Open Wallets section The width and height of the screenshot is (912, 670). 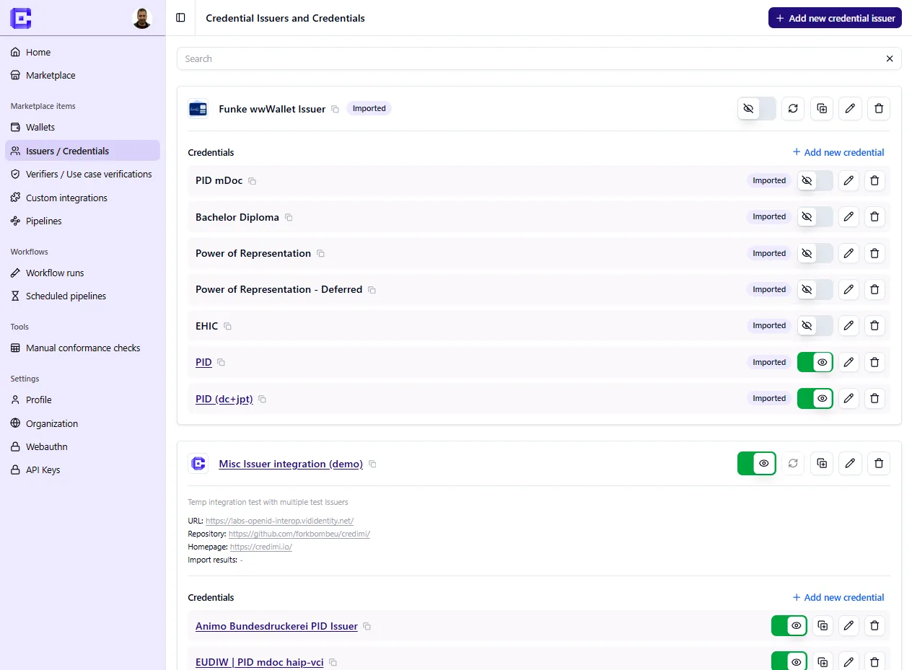coord(82,127)
